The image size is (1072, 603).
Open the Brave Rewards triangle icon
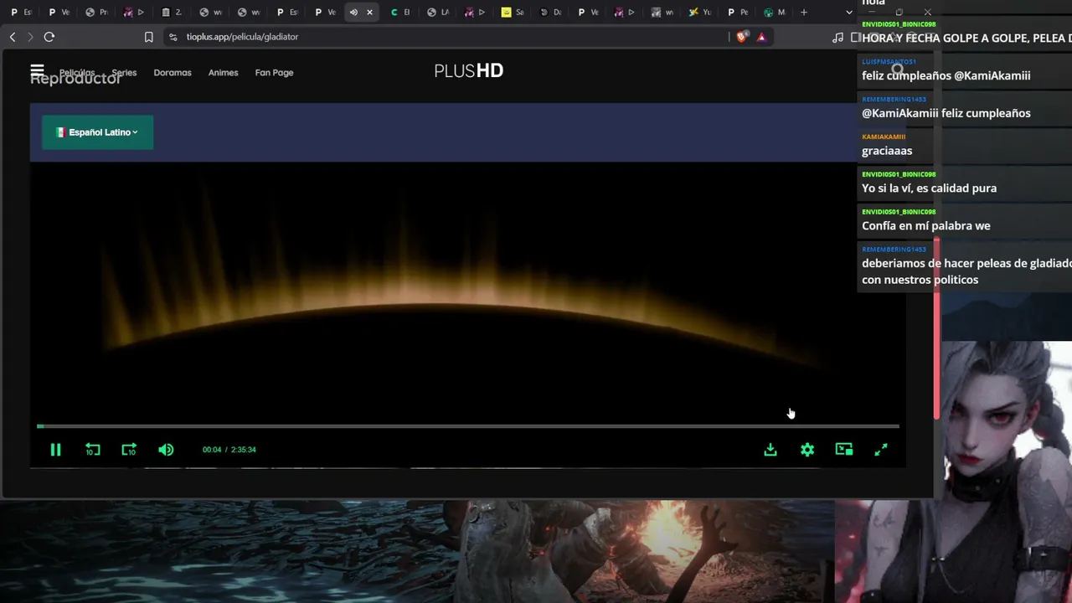point(761,37)
